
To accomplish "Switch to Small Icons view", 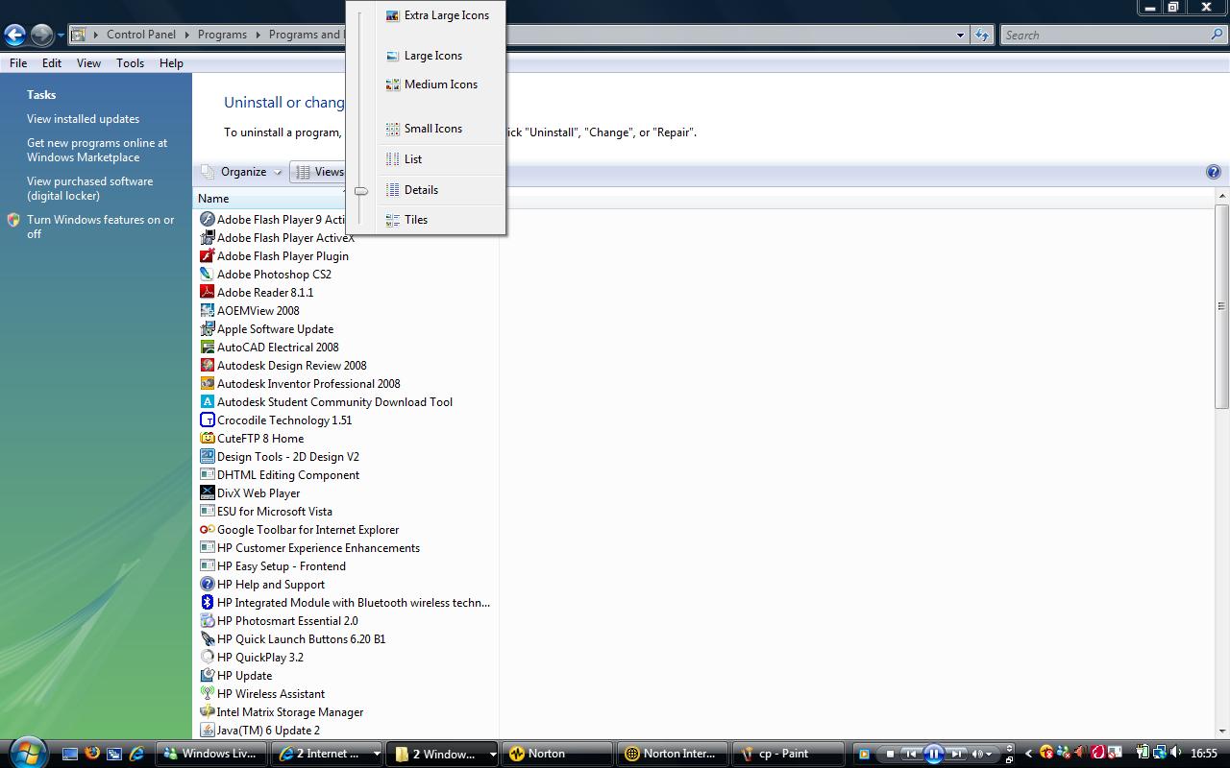I will pyautogui.click(x=424, y=129).
